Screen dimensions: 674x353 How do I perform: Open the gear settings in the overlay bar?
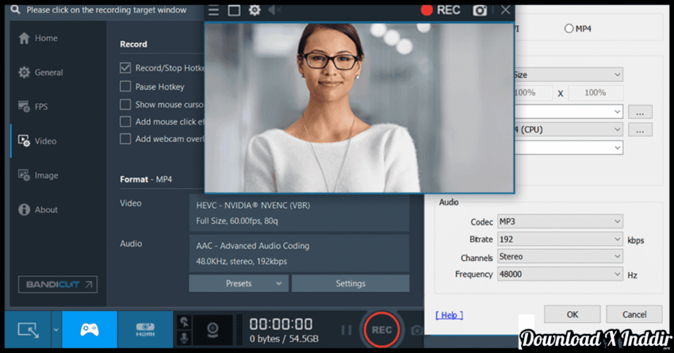[254, 10]
